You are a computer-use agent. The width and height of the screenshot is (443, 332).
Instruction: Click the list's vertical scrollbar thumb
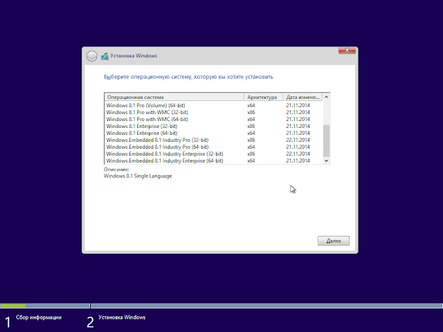(x=326, y=141)
